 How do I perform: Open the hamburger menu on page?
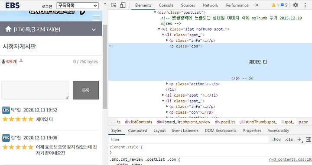pyautogui.click(x=96, y=18)
